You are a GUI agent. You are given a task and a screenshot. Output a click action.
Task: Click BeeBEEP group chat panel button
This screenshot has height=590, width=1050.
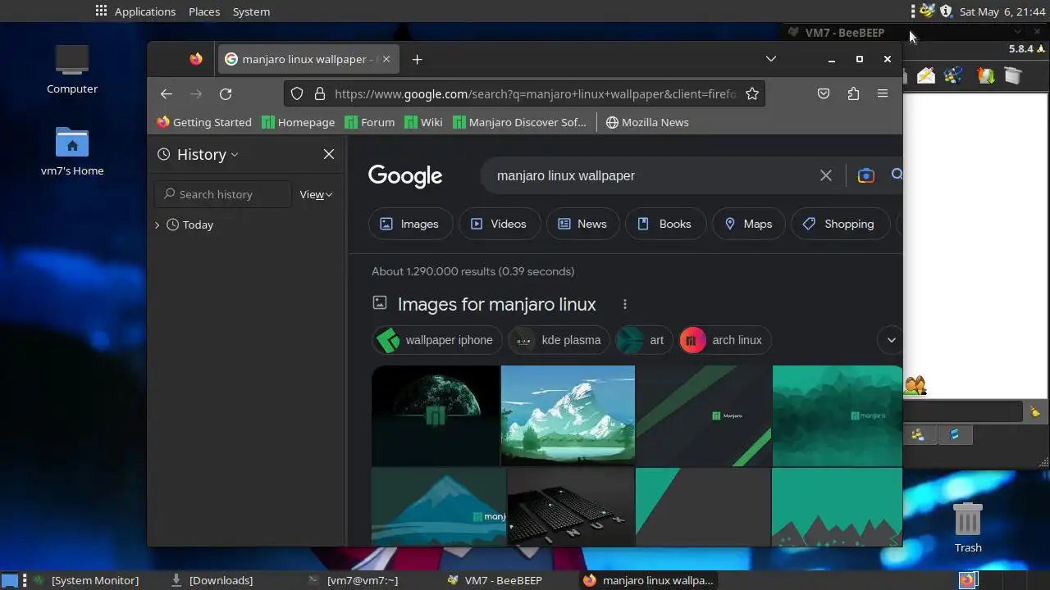click(x=919, y=435)
